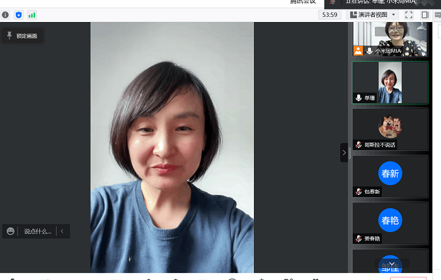441x280 pixels.
Task: Select the 哥斯拉不说话 participant tile
Action: click(390, 129)
